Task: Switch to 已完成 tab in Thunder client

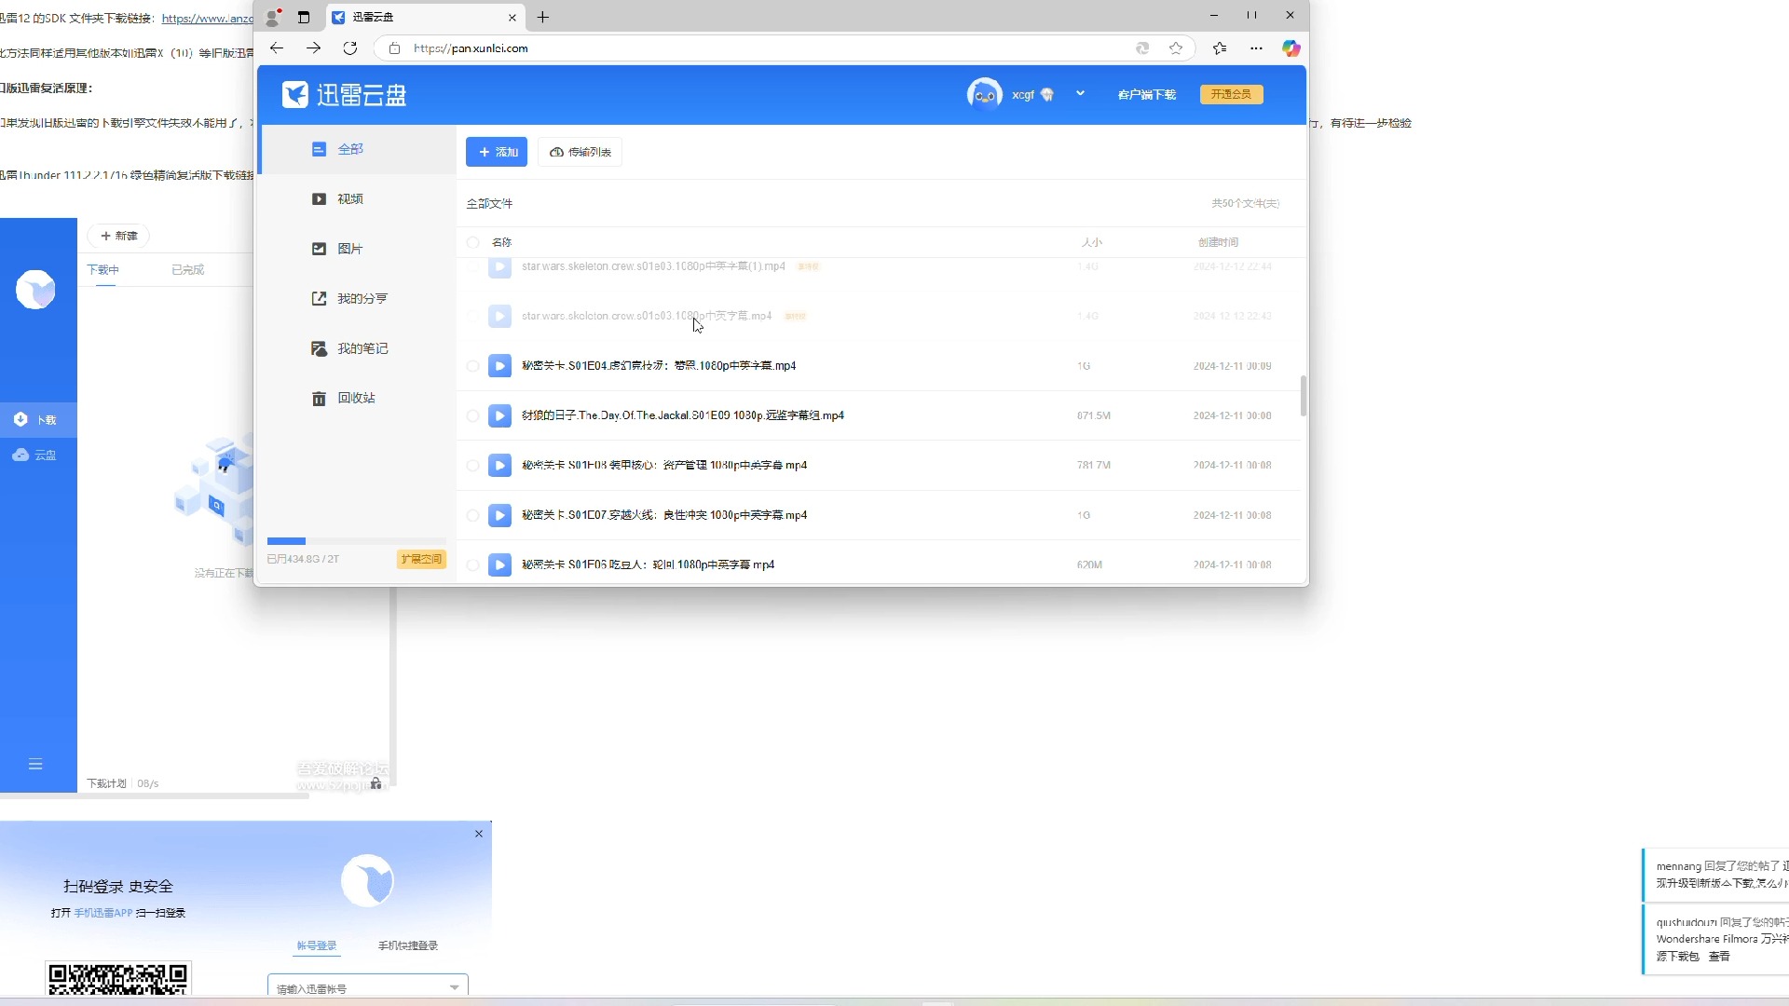Action: pos(187,270)
